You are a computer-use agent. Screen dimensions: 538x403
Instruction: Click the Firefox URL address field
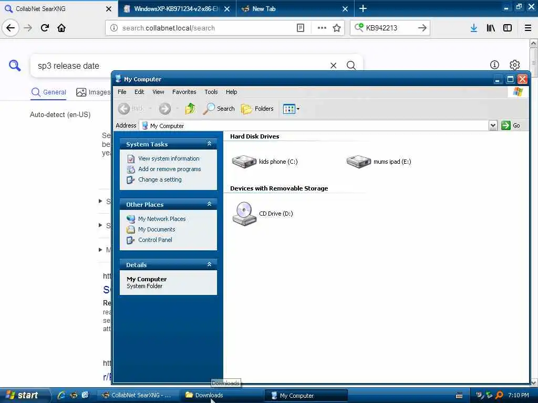point(206,28)
